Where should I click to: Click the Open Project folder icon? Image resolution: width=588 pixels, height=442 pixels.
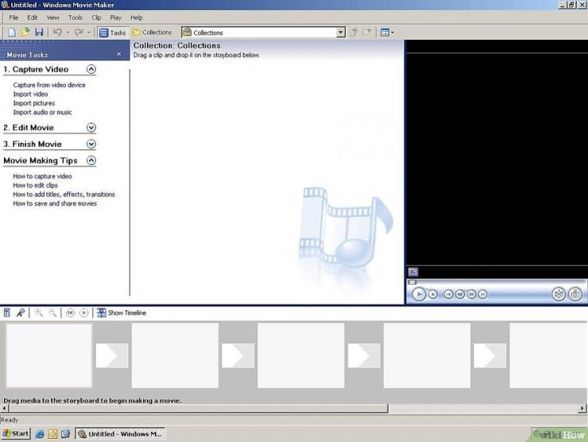(25, 33)
